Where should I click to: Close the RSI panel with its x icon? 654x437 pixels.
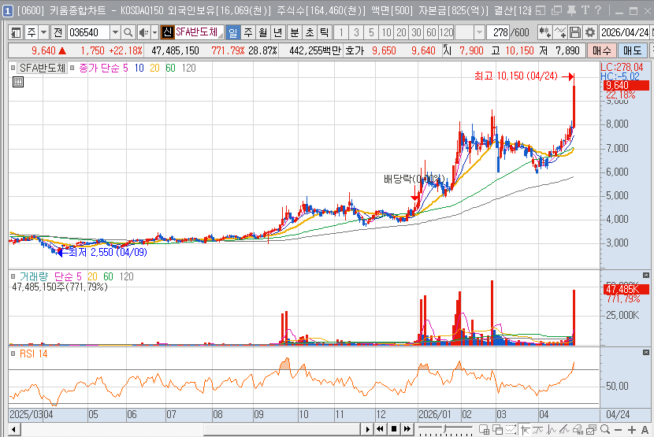645,352
